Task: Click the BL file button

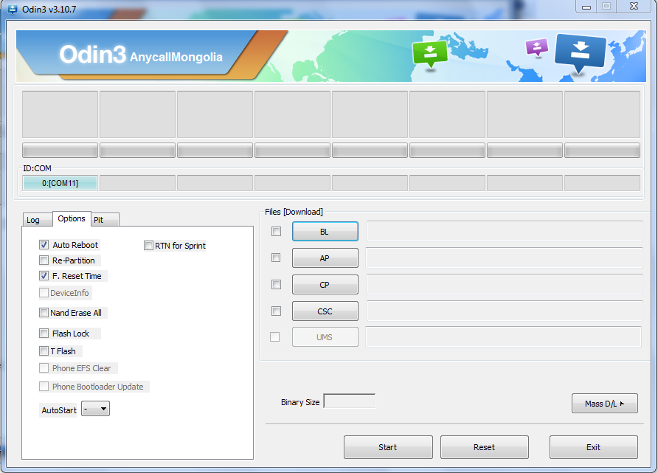Action: [x=325, y=232]
